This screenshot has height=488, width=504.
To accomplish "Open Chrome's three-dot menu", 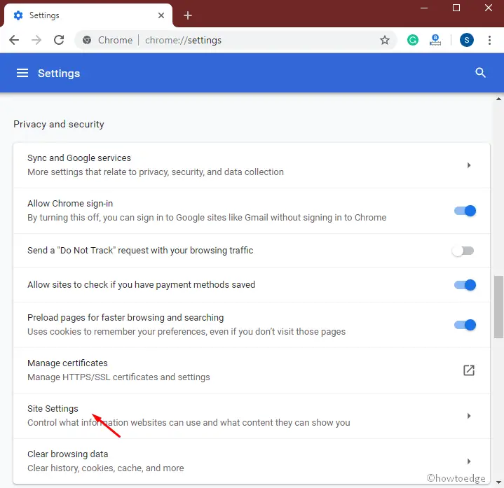I will pos(489,40).
